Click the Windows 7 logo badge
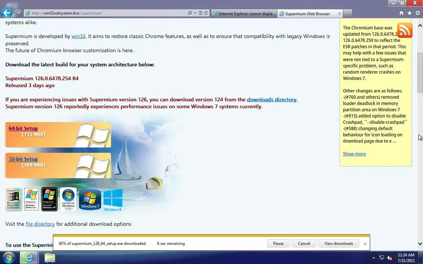Screen dimensions: 423x264 tap(90, 200)
